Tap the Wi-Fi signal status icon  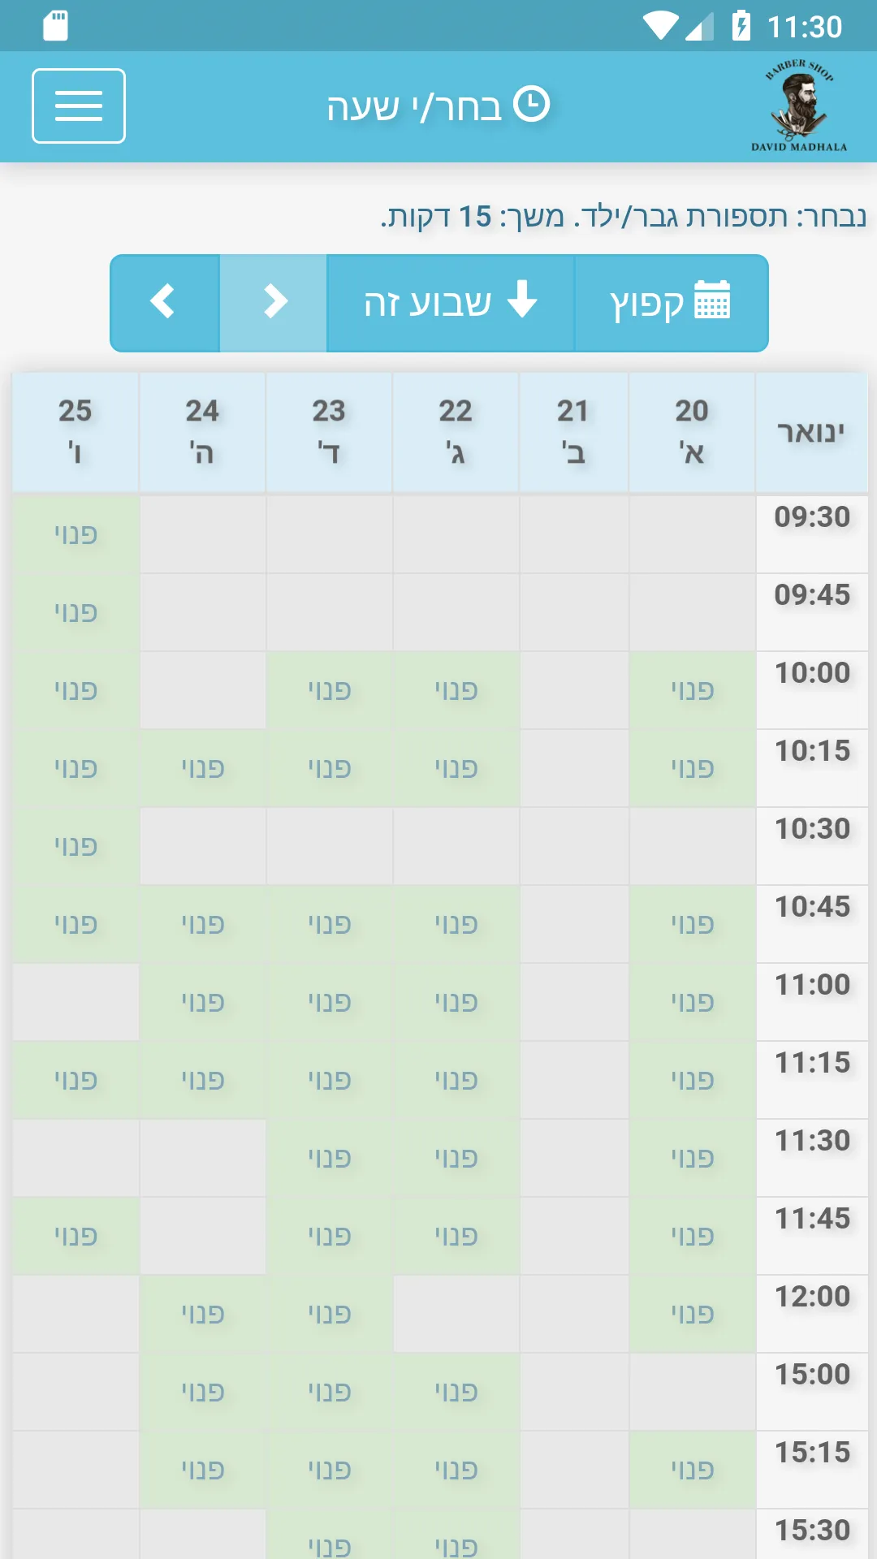661,26
